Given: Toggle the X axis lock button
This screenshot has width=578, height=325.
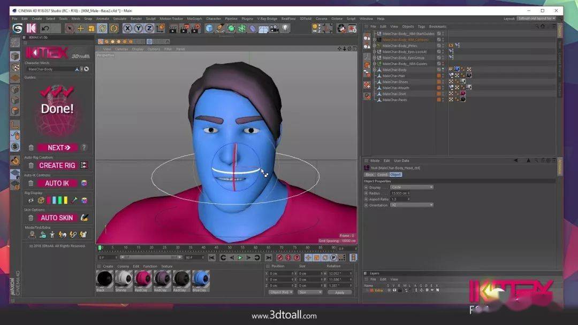Looking at the screenshot, I should click(x=127, y=28).
